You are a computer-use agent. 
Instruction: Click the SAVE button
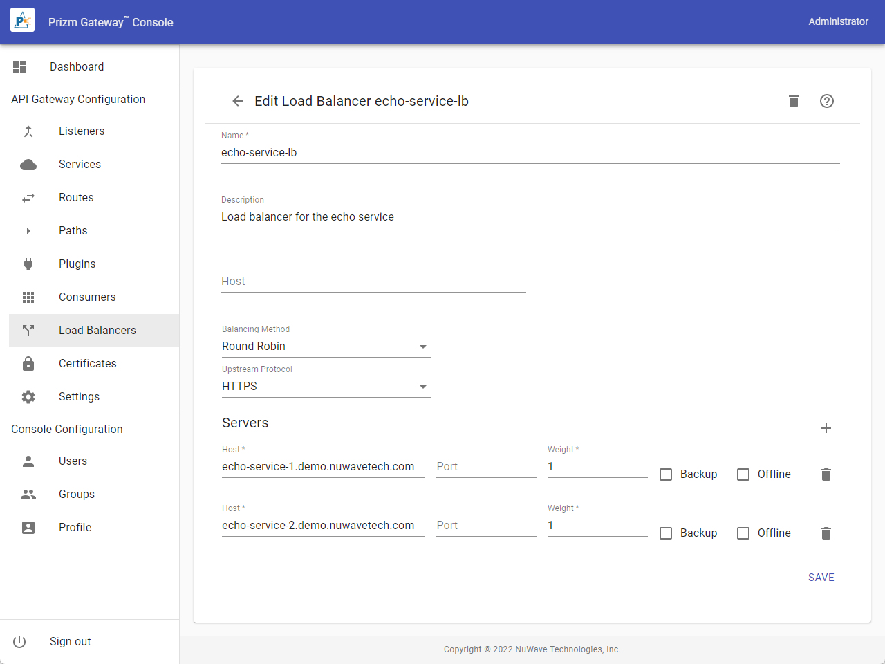pyautogui.click(x=821, y=578)
